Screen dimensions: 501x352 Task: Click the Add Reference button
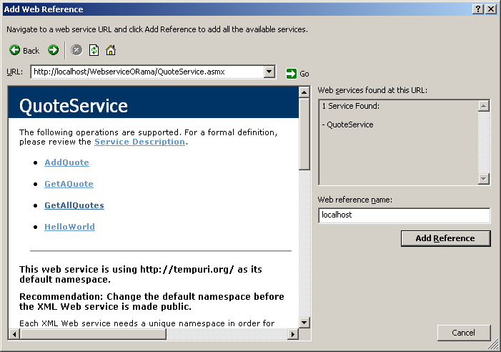pos(445,238)
